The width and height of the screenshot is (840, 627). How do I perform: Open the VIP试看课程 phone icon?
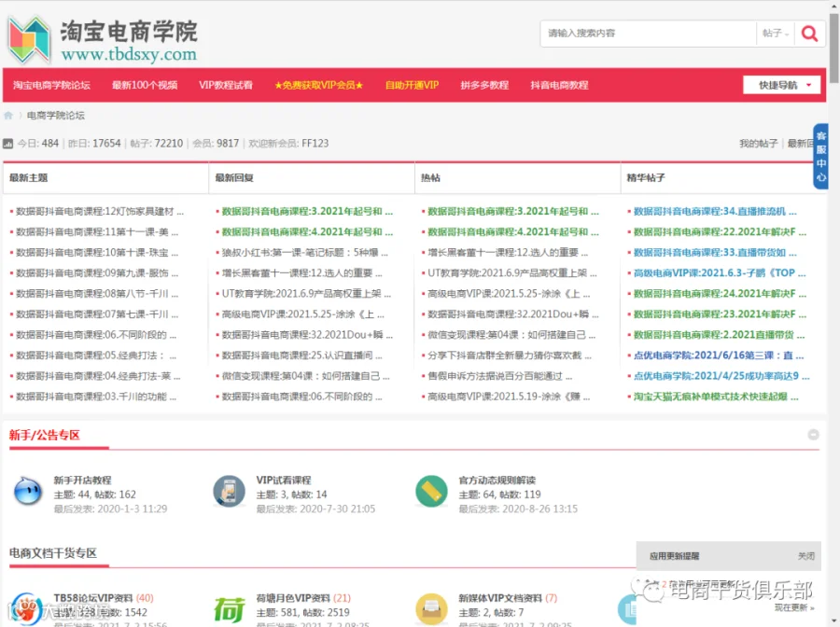click(230, 491)
